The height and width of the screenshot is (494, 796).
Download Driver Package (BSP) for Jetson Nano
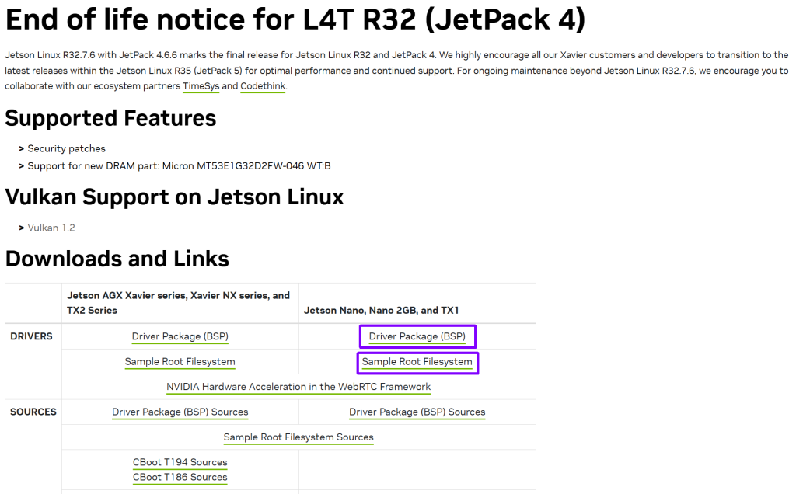[417, 336]
